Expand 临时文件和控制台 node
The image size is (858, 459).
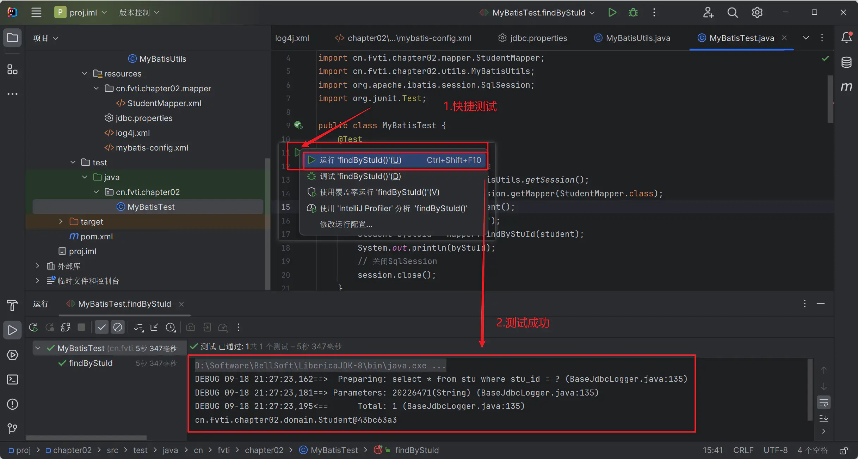tap(38, 281)
